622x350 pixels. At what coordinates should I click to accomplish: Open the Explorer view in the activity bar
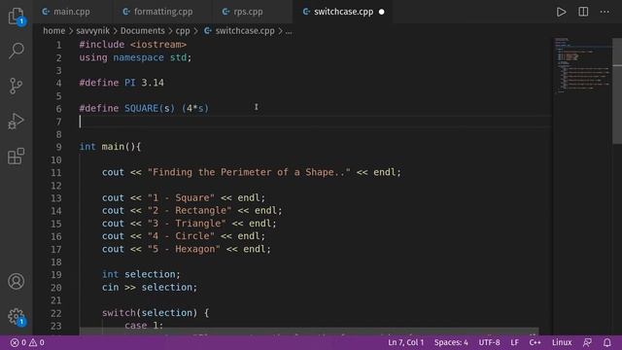16,17
